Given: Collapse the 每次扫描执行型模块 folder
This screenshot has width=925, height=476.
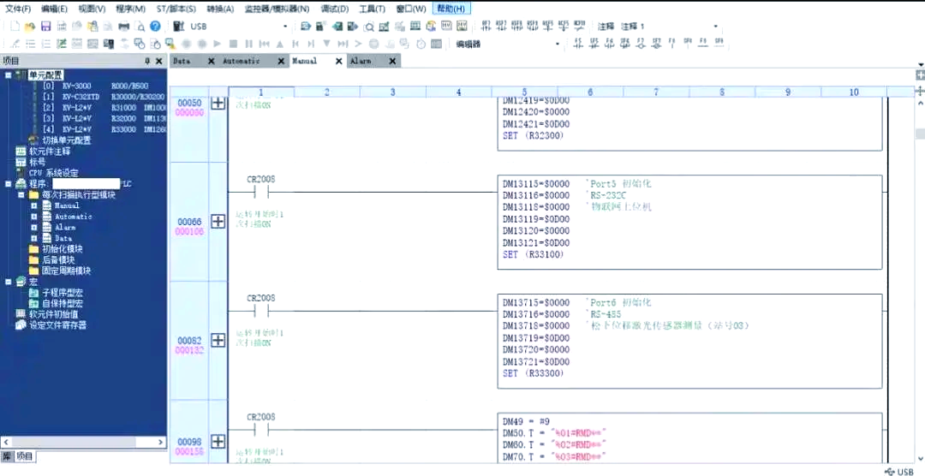Looking at the screenshot, I should point(21,194).
